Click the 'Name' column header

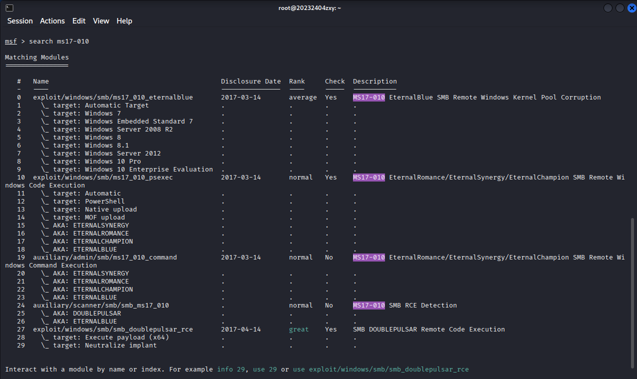coord(41,81)
